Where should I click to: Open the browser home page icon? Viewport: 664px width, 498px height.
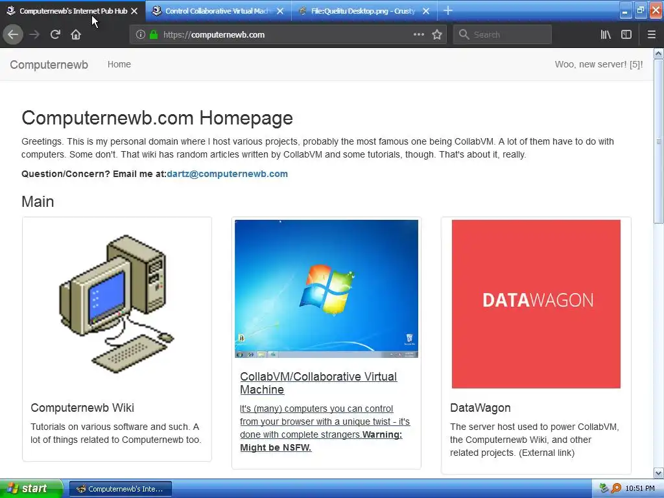pyautogui.click(x=76, y=34)
